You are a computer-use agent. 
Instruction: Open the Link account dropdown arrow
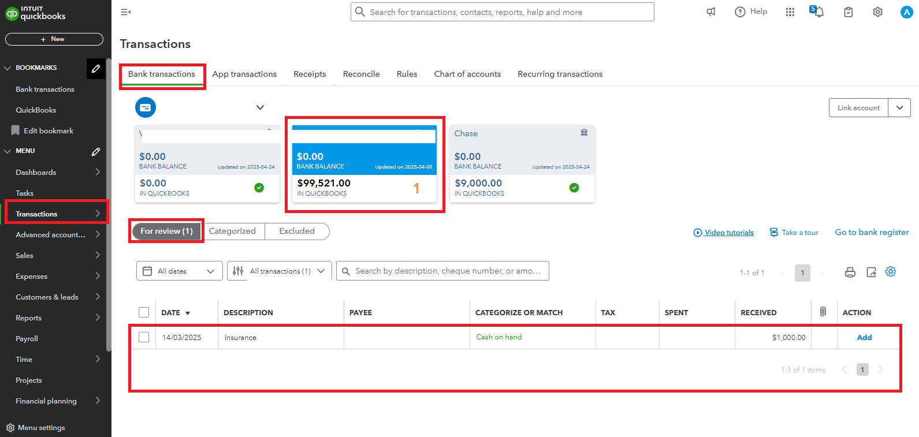[x=899, y=108]
